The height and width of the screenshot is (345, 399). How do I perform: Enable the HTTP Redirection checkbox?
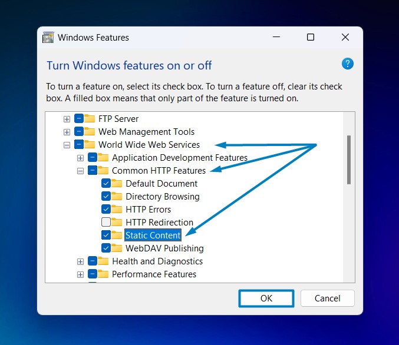click(x=106, y=222)
